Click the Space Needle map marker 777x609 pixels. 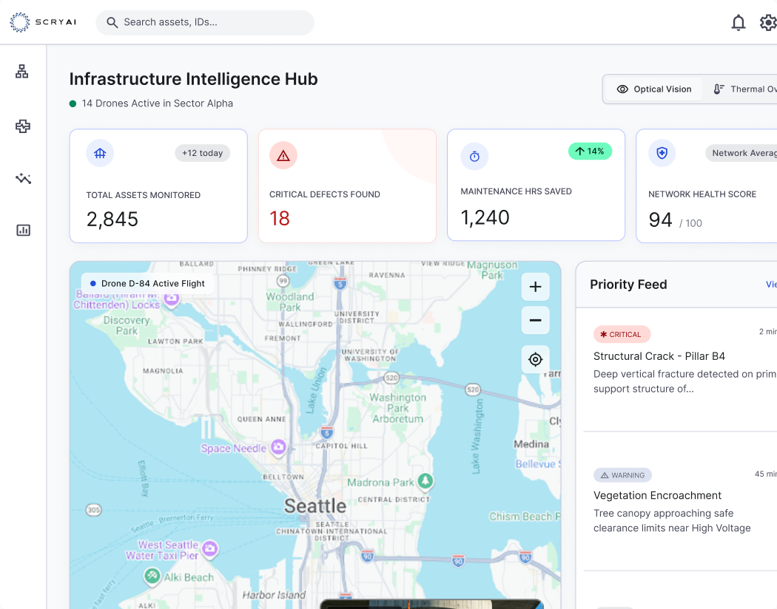[278, 447]
